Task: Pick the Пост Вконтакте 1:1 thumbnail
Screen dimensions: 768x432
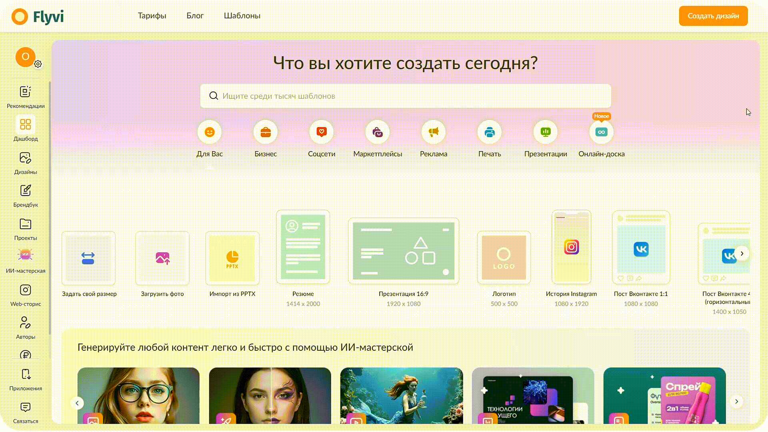Action: coord(641,247)
